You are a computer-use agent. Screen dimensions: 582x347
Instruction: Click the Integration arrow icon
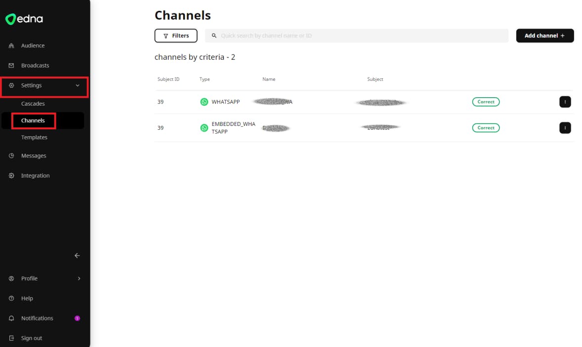(11, 176)
